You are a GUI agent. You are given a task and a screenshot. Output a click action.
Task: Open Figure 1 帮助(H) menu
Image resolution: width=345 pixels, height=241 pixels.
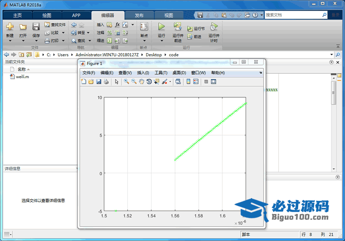218,73
